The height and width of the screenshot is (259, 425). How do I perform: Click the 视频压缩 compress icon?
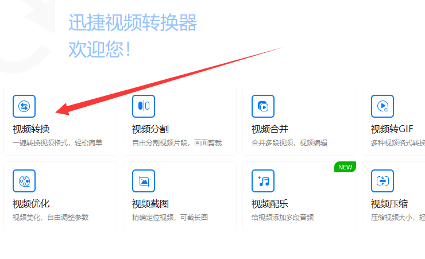point(382,181)
